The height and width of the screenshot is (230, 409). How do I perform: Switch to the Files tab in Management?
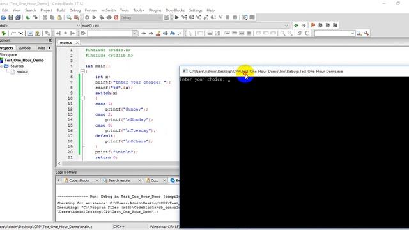(42, 48)
